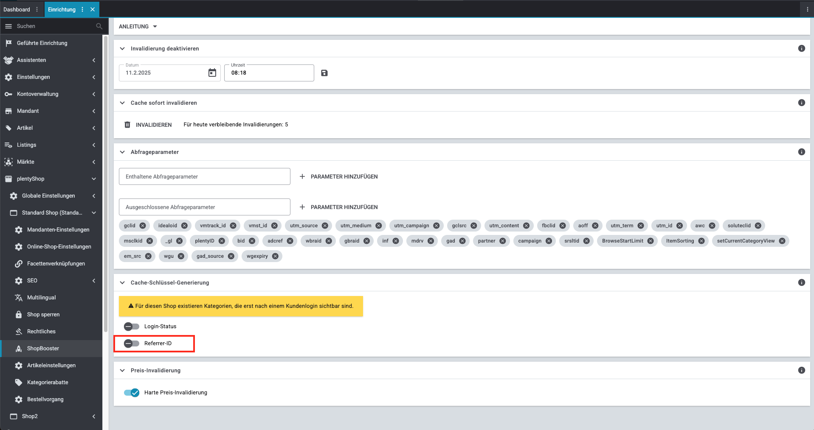814x430 pixels.
Task: Click the info icon for Abfrageparameter section
Action: pyautogui.click(x=801, y=152)
